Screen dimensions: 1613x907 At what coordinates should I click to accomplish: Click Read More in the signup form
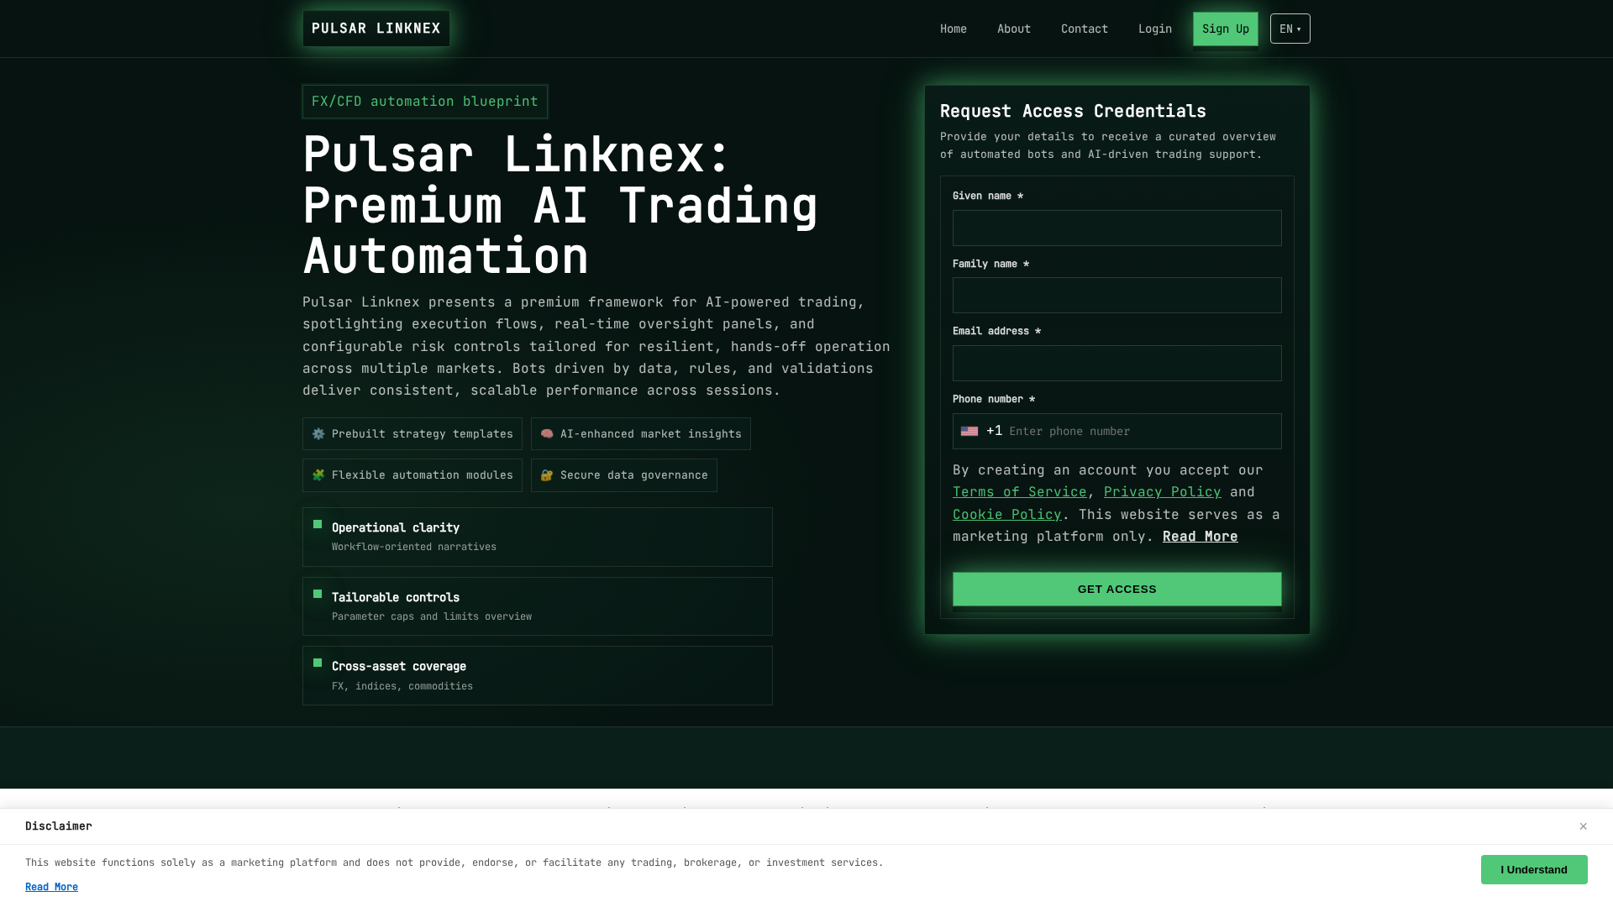pos(1200,537)
